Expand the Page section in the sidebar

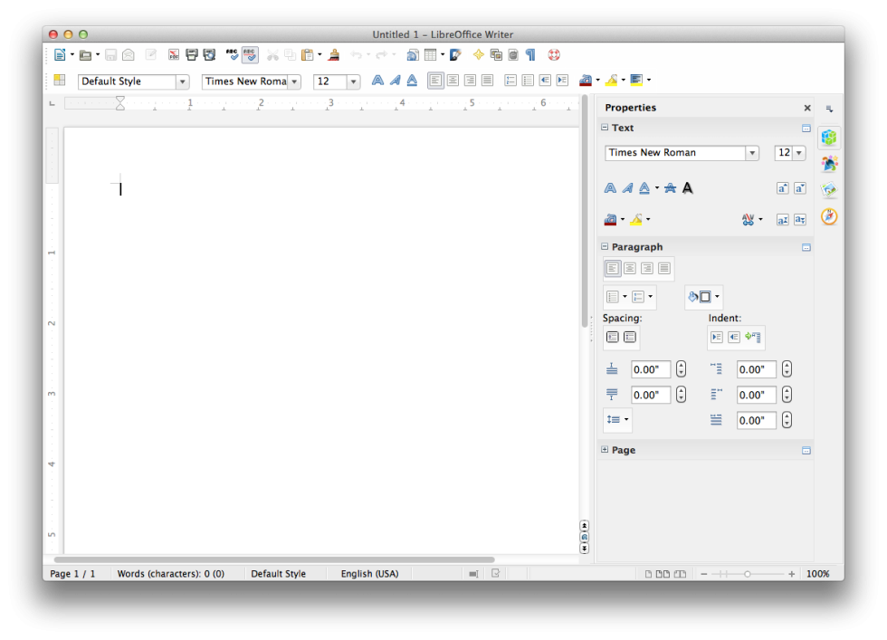[606, 450]
